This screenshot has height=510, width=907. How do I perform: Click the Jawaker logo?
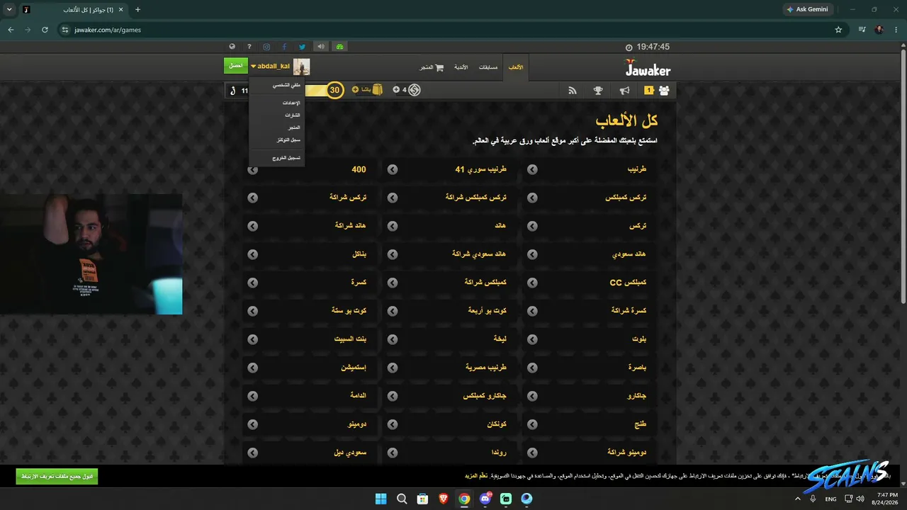click(x=648, y=68)
